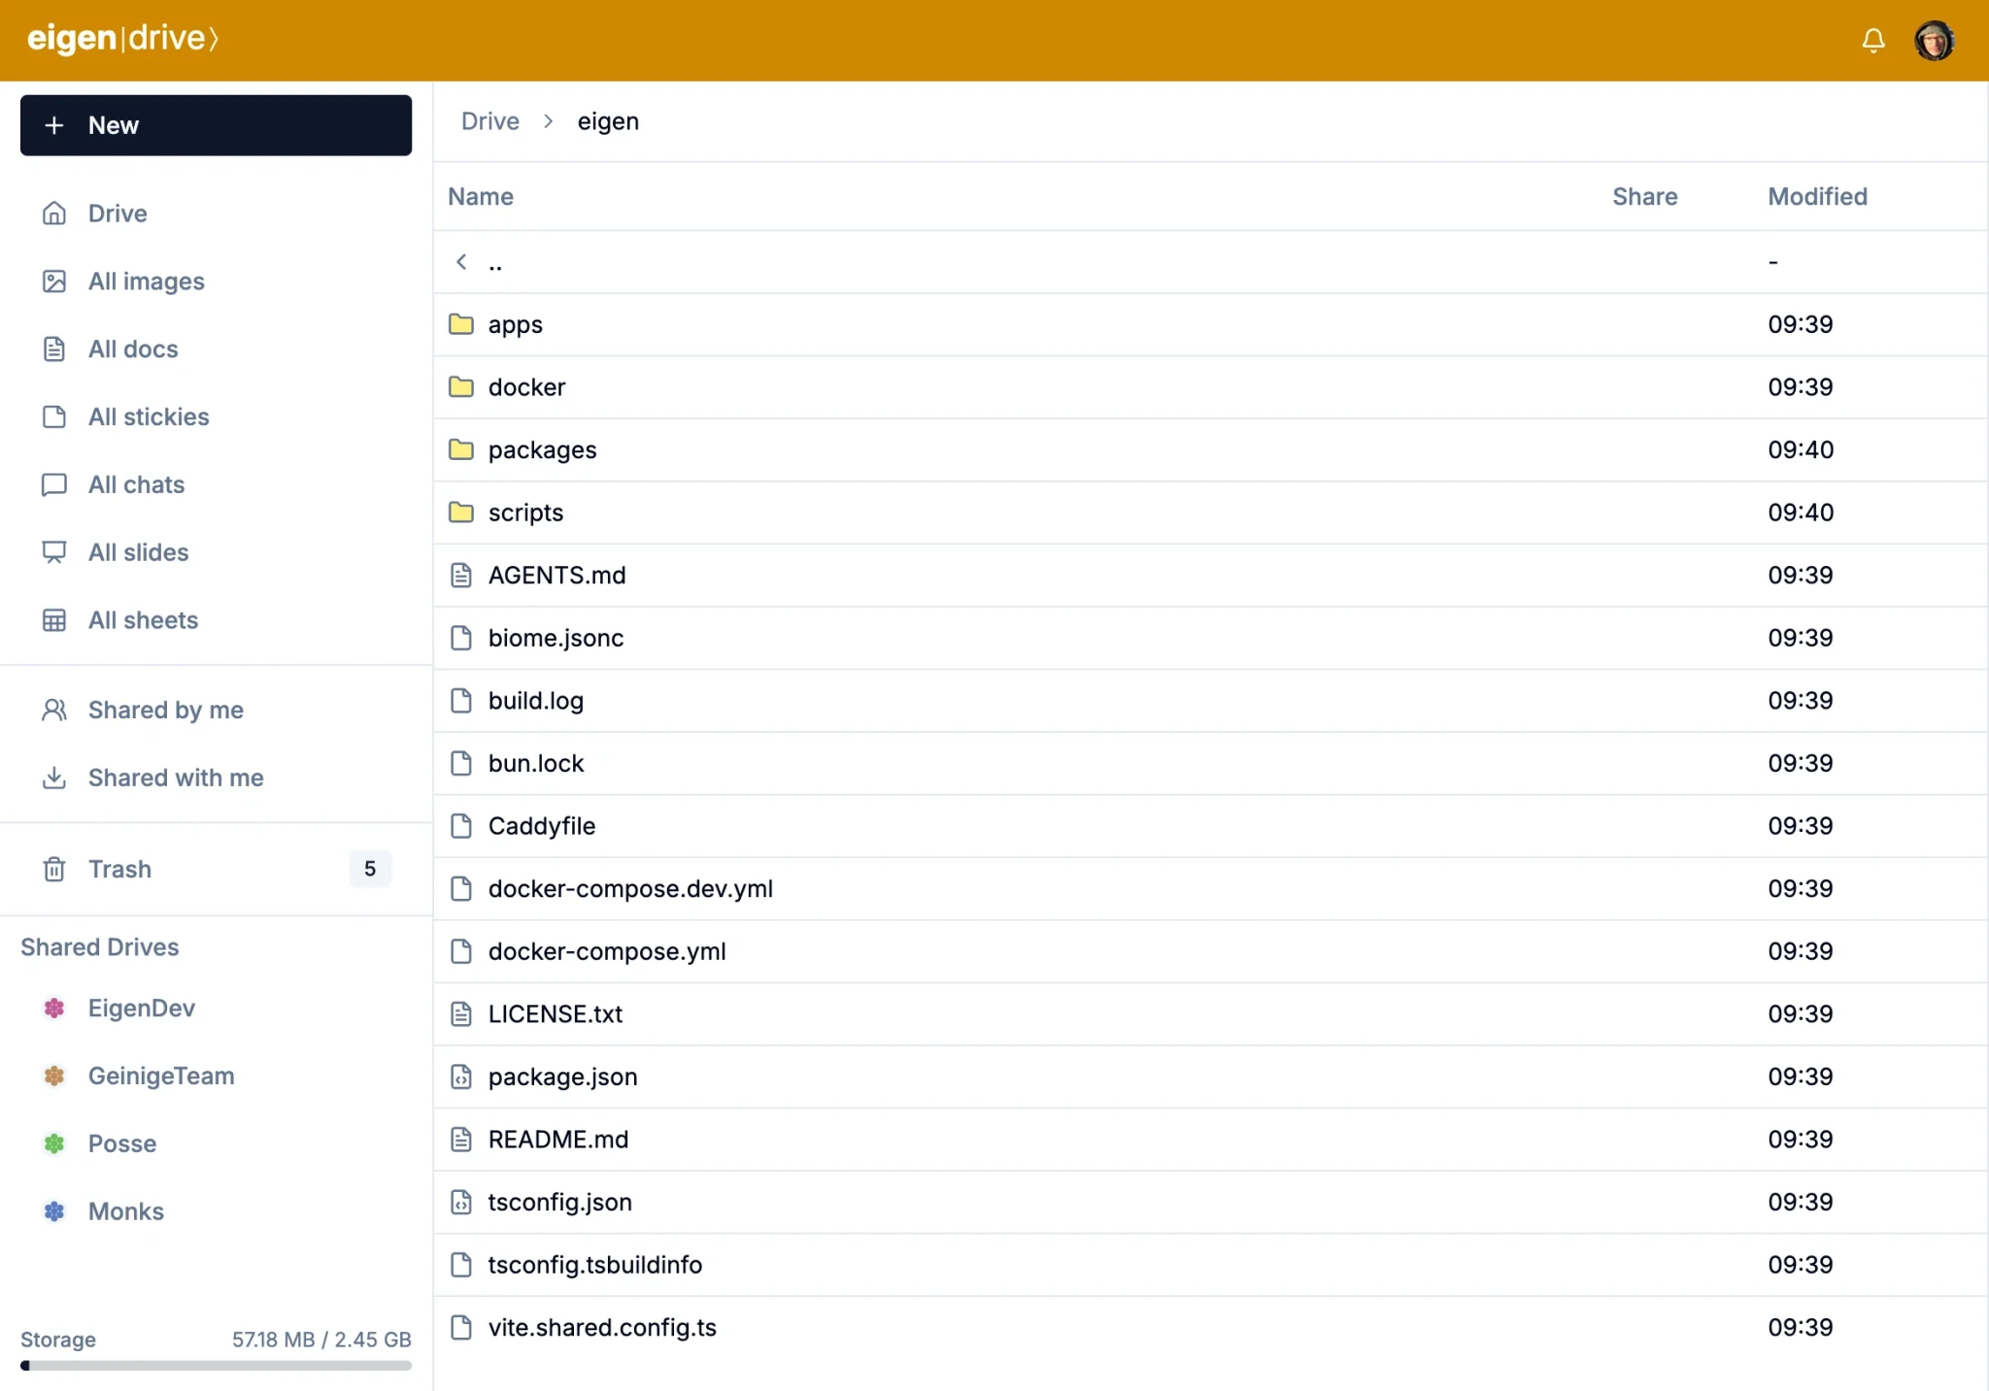Click the Drive breadcrumb link

tap(489, 121)
